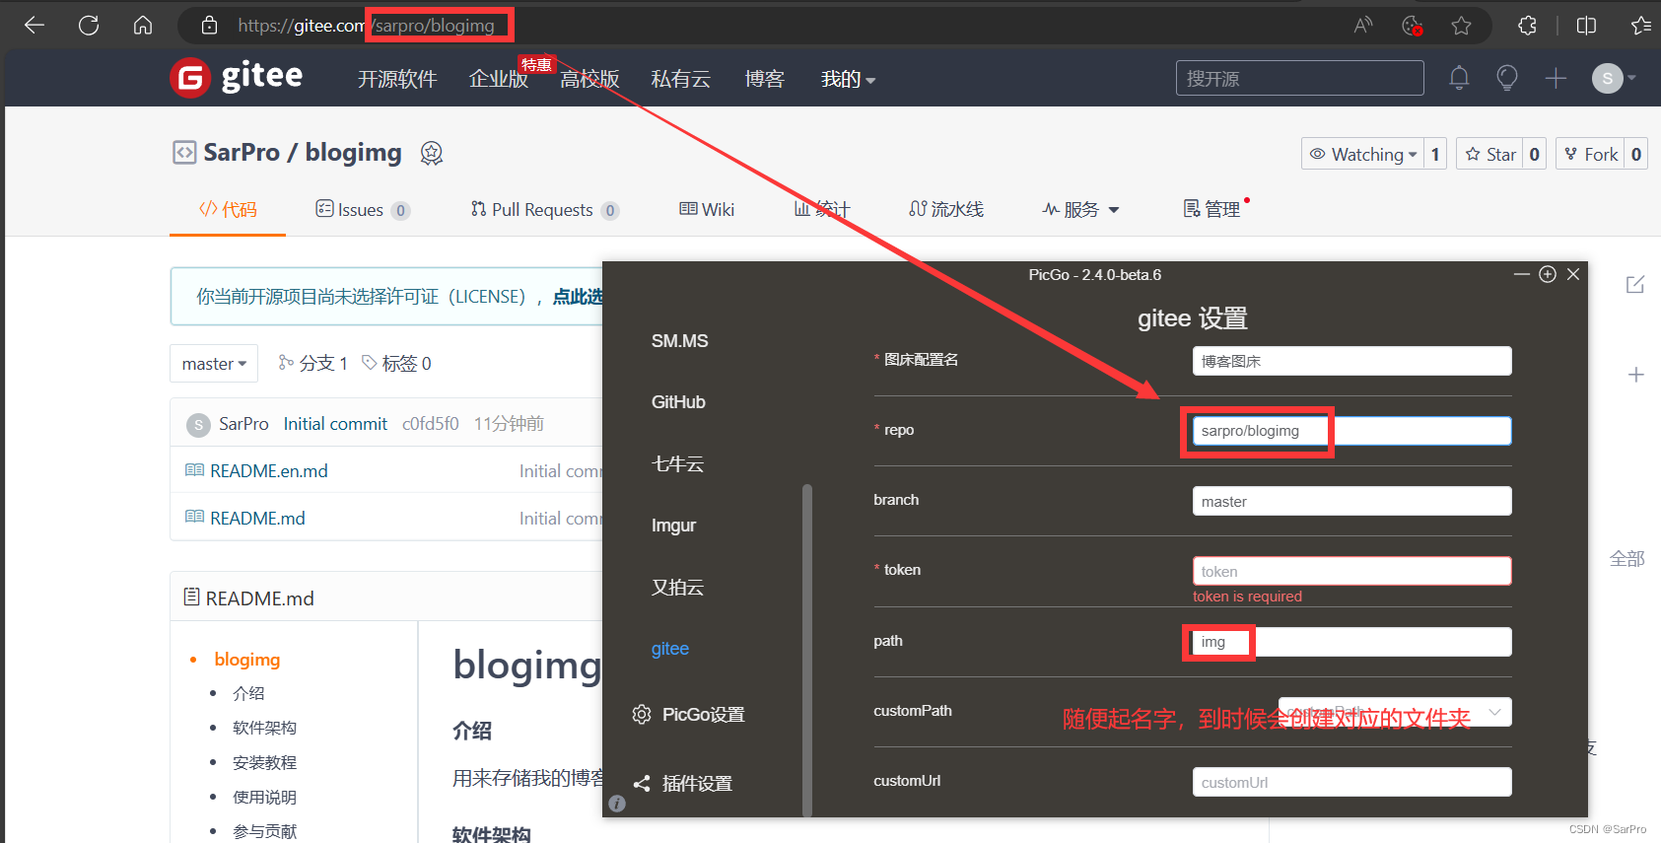Open the Initial commit link

click(x=335, y=424)
